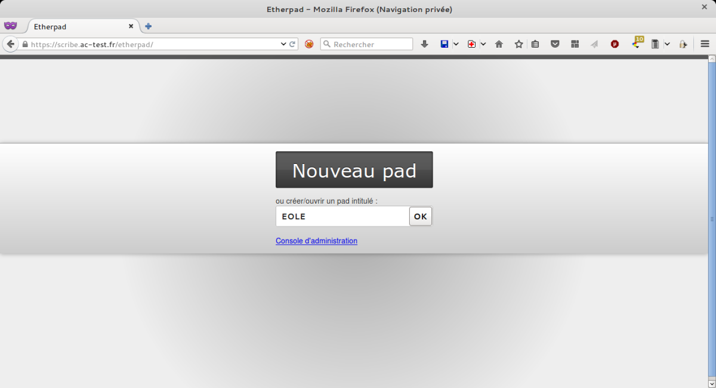Expand dropdown next to clipboard icon

click(x=667, y=44)
